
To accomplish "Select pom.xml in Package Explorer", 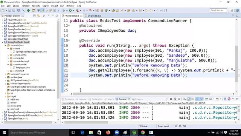I will click(x=15, y=109).
